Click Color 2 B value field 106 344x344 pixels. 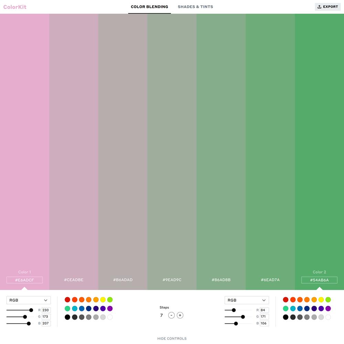pos(264,323)
